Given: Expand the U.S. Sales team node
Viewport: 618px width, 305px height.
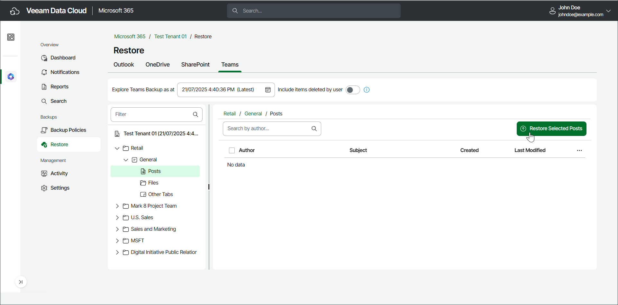Looking at the screenshot, I should 117,218.
